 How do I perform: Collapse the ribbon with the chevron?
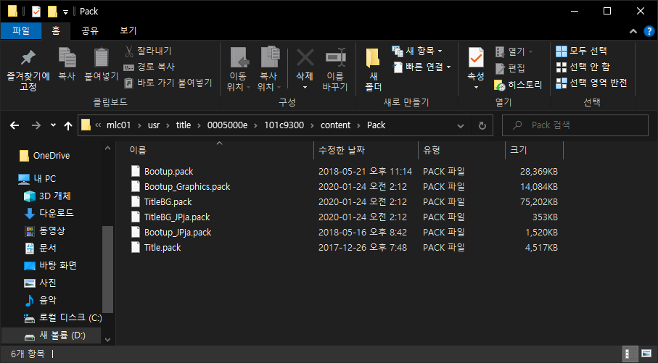pyautogui.click(x=633, y=31)
